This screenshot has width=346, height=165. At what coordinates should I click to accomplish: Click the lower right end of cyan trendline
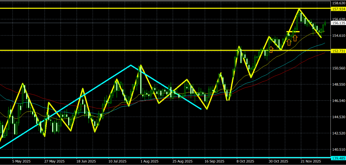click(201, 109)
